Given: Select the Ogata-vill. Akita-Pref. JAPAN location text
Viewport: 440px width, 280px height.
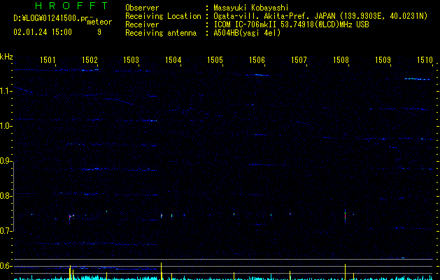Looking at the screenshot, I should coord(320,16).
